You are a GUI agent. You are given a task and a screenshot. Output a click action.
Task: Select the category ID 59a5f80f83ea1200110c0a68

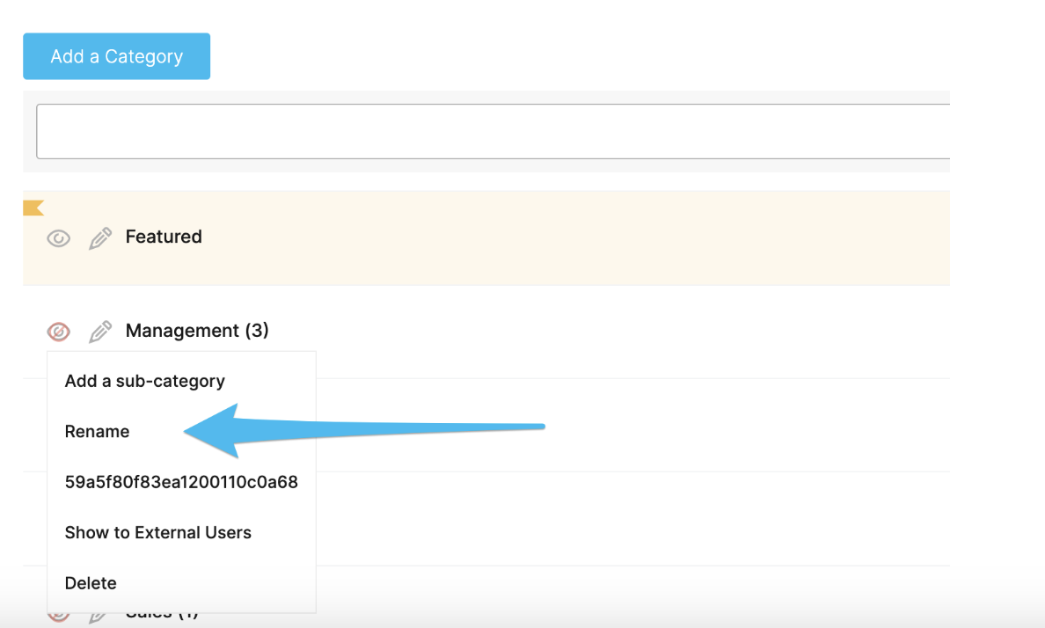(181, 482)
